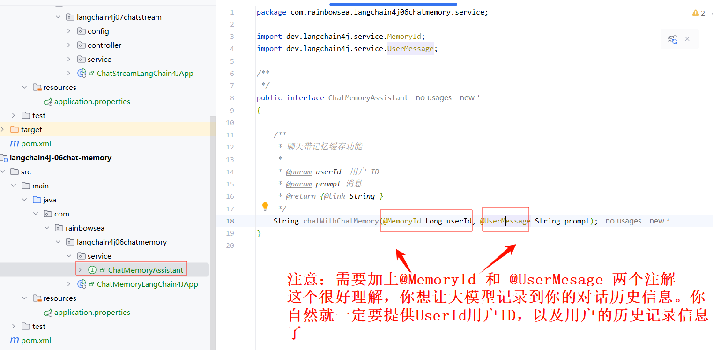The image size is (713, 350).
Task: Click the yellow lightbulb quick-fix icon
Action: click(x=265, y=206)
